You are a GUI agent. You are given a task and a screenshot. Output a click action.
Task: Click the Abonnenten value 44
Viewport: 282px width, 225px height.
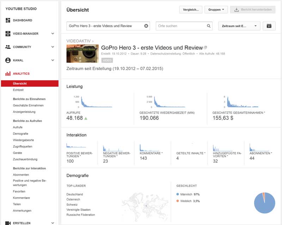click(x=252, y=158)
